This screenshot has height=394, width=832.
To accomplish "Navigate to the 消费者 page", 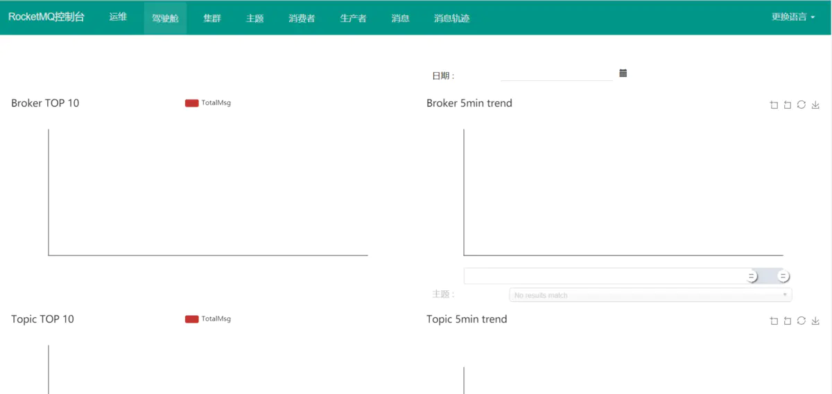I will (302, 18).
